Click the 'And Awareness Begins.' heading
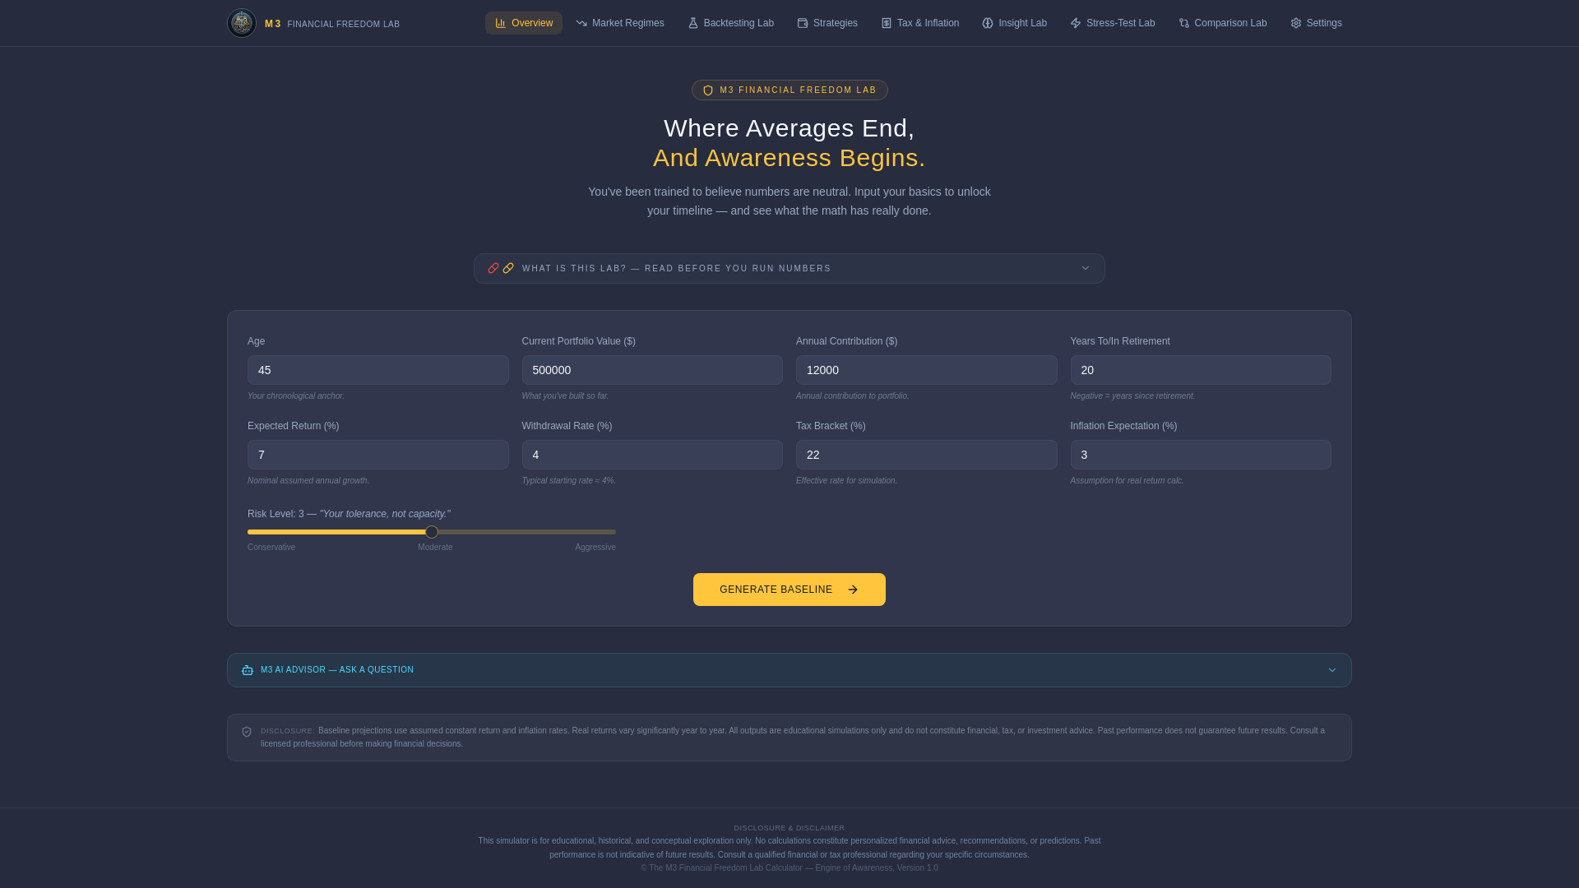This screenshot has width=1579, height=888. (789, 158)
